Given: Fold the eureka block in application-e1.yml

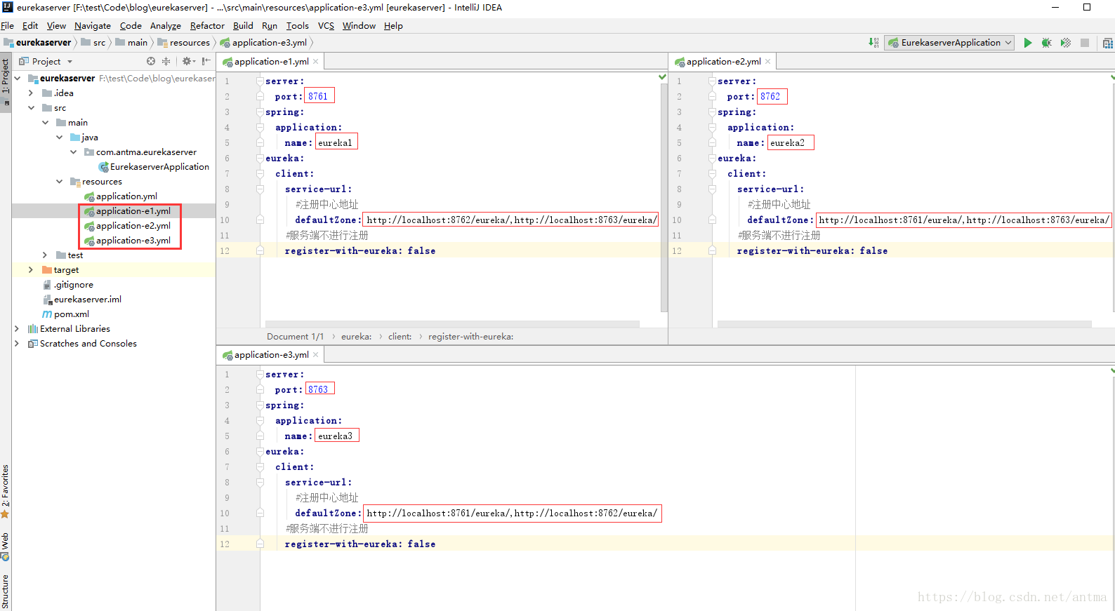Looking at the screenshot, I should pyautogui.click(x=260, y=159).
